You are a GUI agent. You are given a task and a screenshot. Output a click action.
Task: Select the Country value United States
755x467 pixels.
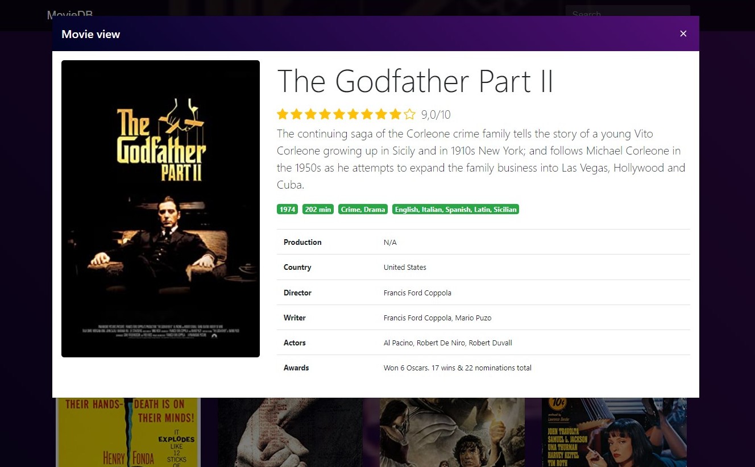[405, 267]
